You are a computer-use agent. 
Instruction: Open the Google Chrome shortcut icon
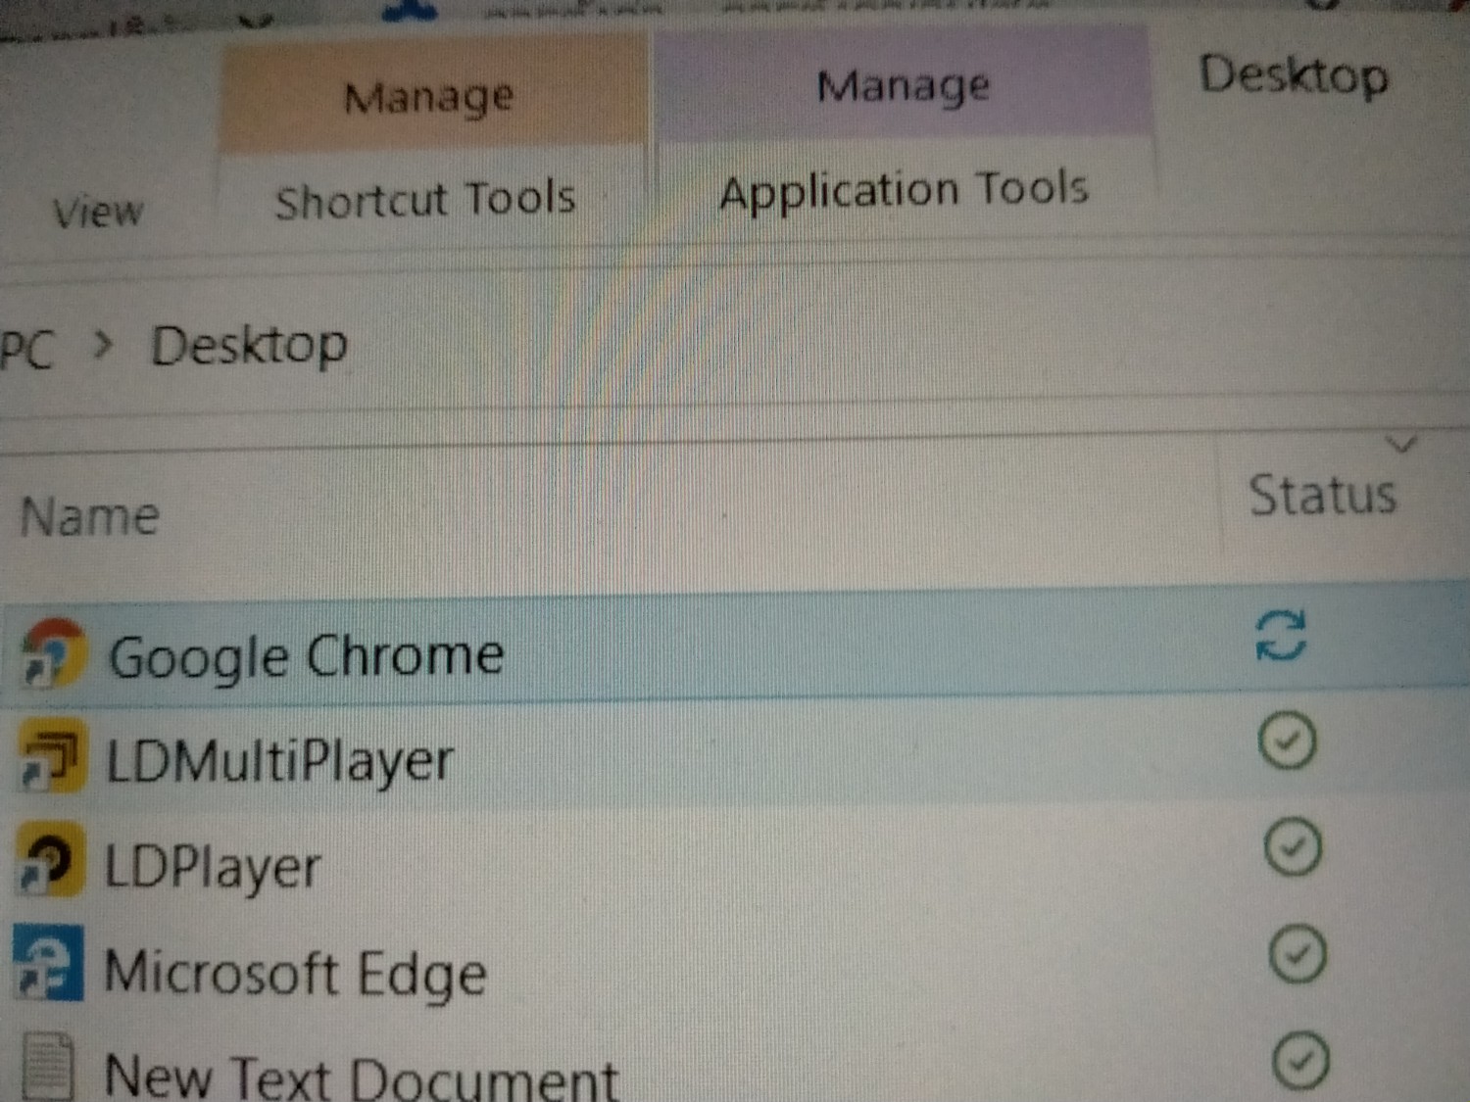[x=53, y=652]
